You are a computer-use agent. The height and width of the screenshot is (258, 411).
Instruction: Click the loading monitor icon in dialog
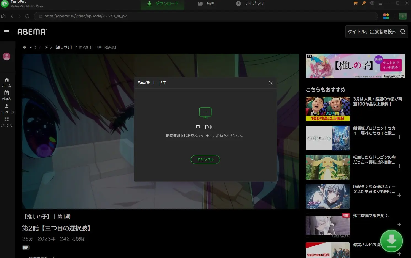click(x=205, y=113)
